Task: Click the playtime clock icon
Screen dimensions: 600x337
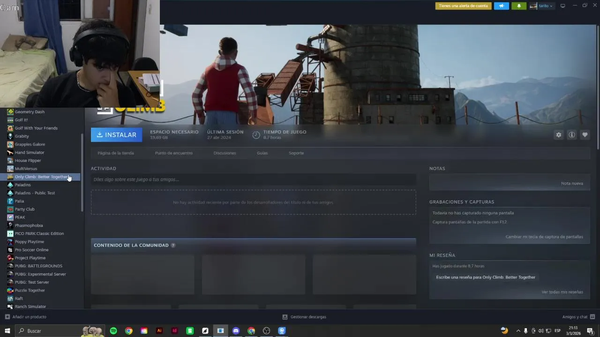Action: (256, 135)
